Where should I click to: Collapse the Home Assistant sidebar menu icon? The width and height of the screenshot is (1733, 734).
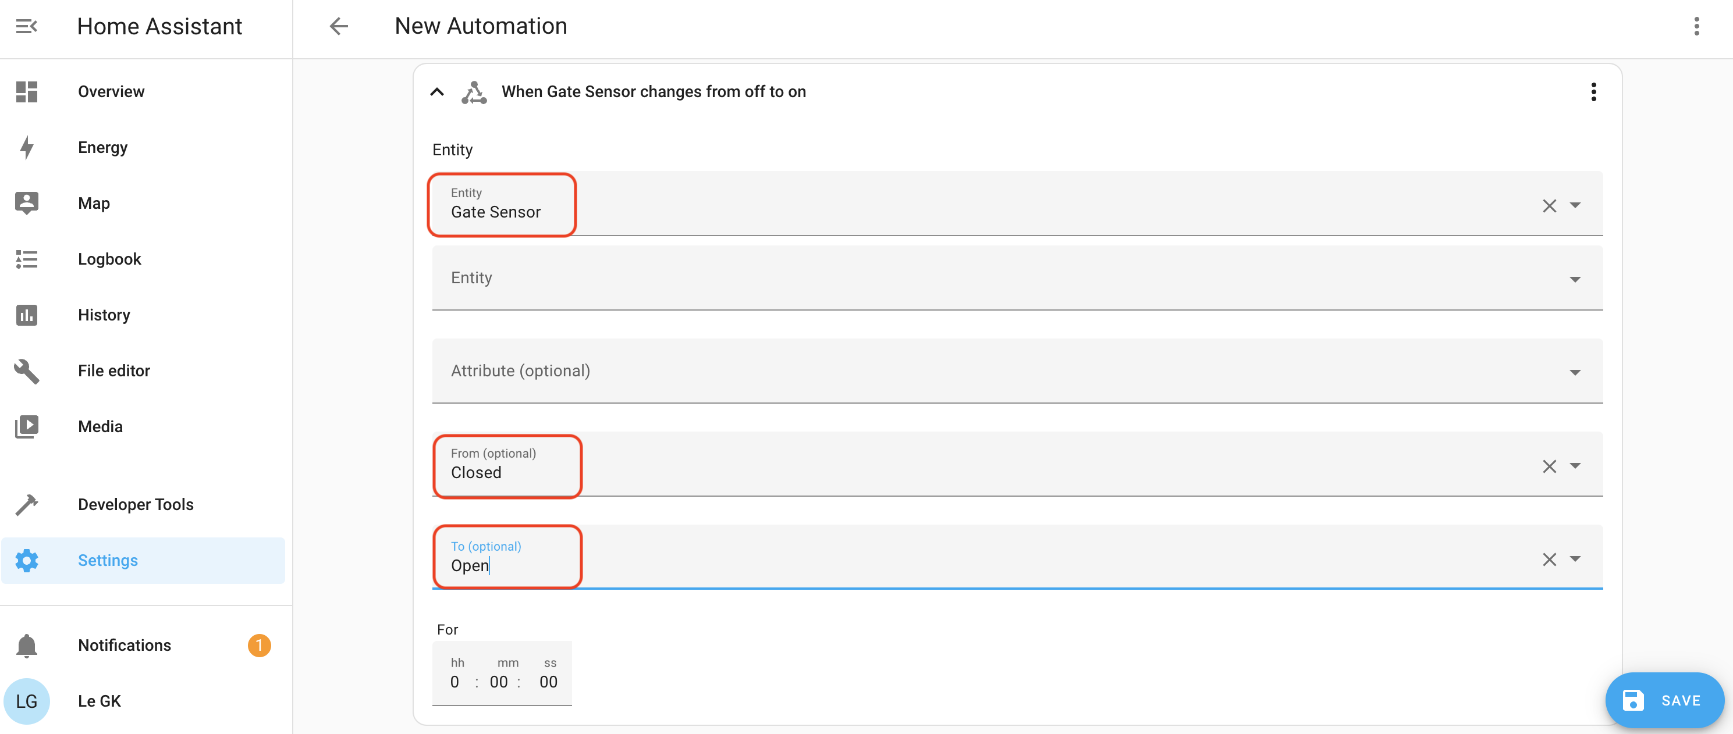(x=26, y=26)
